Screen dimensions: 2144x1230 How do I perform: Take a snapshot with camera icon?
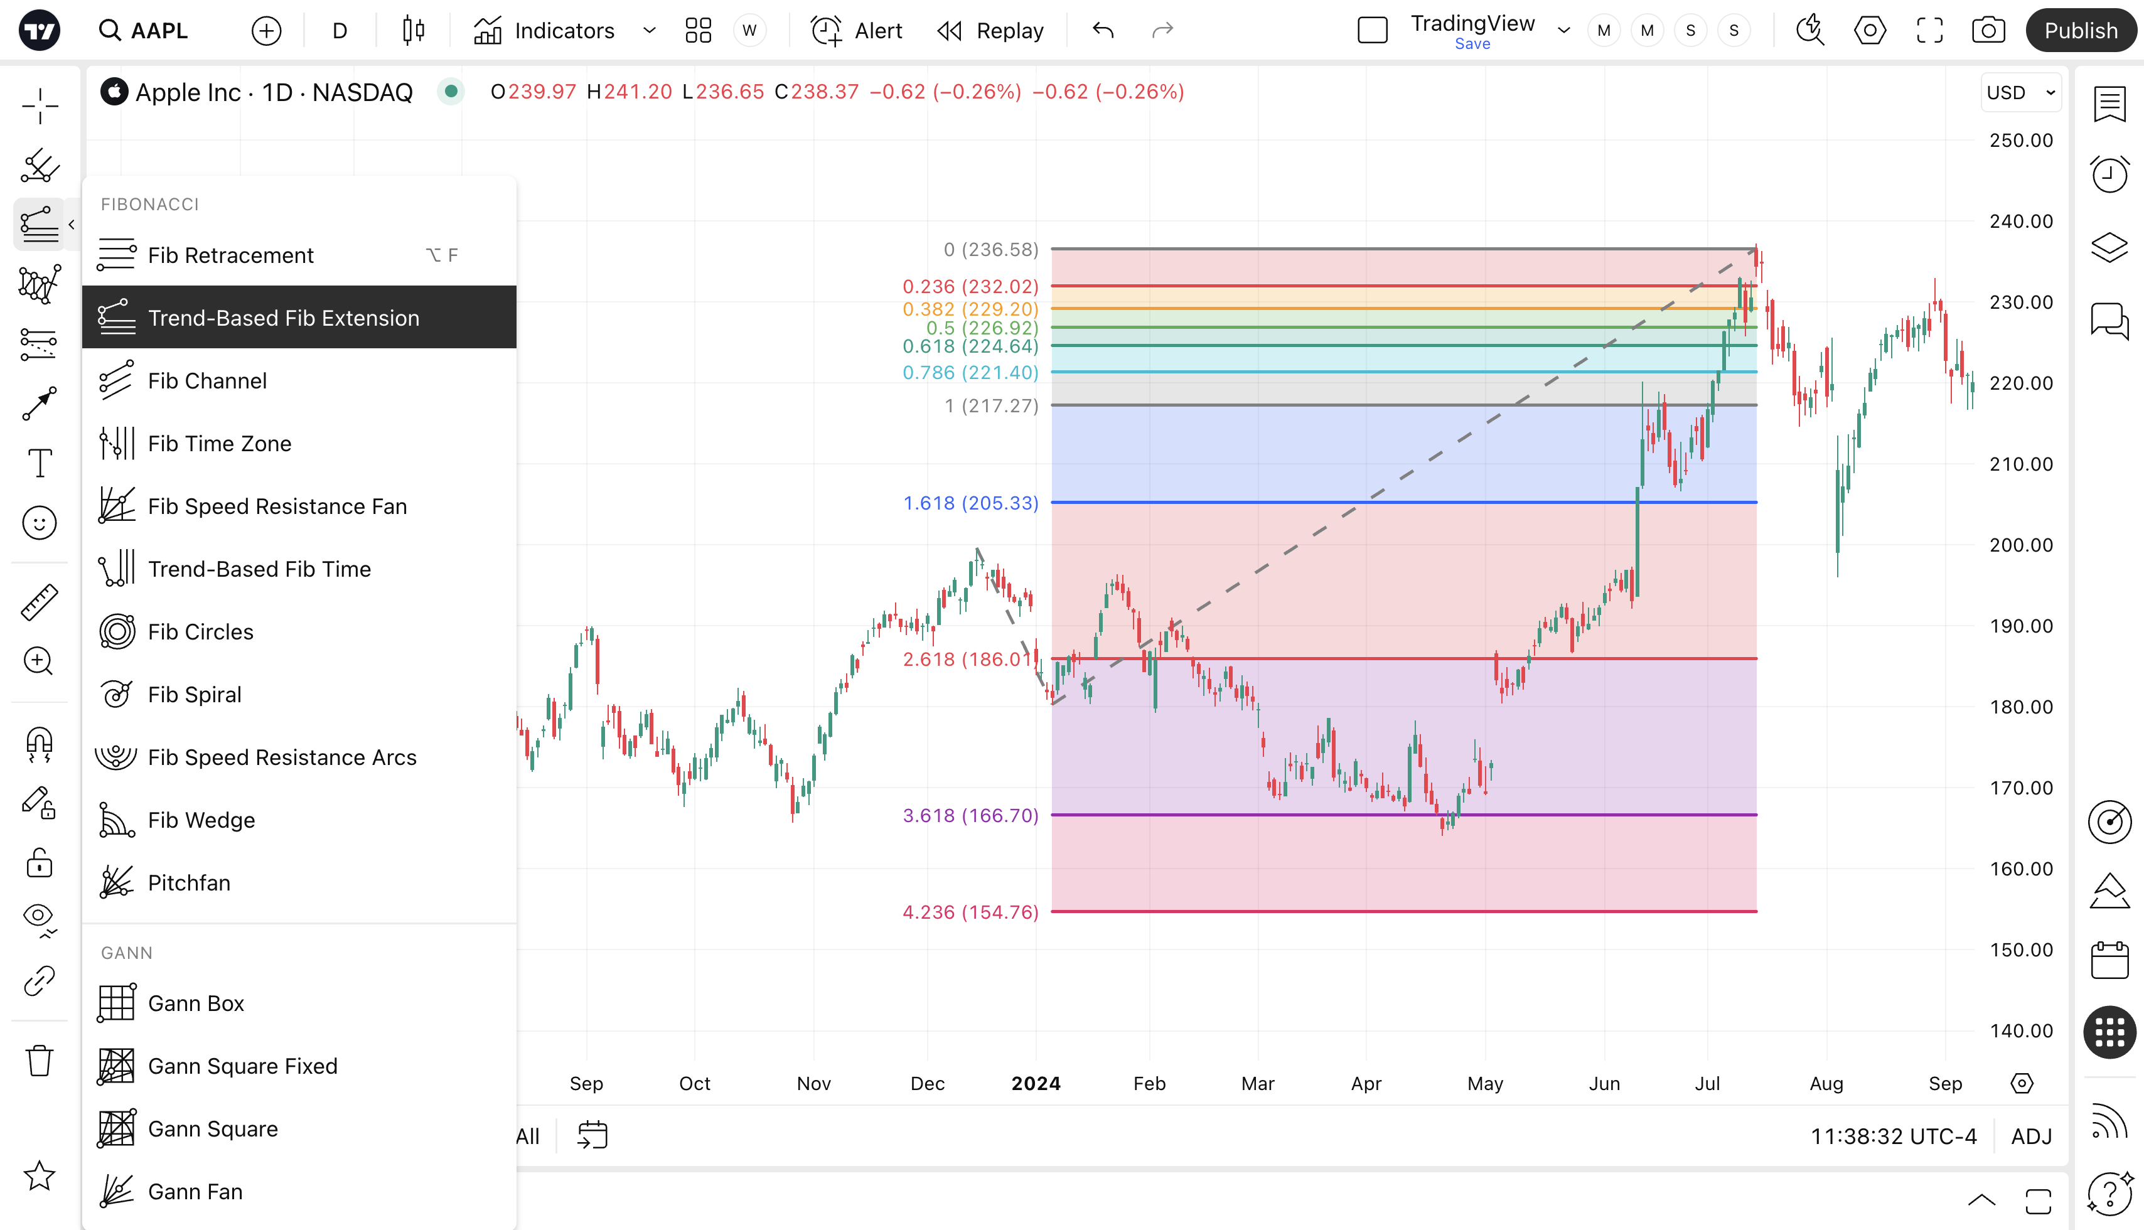(1988, 31)
